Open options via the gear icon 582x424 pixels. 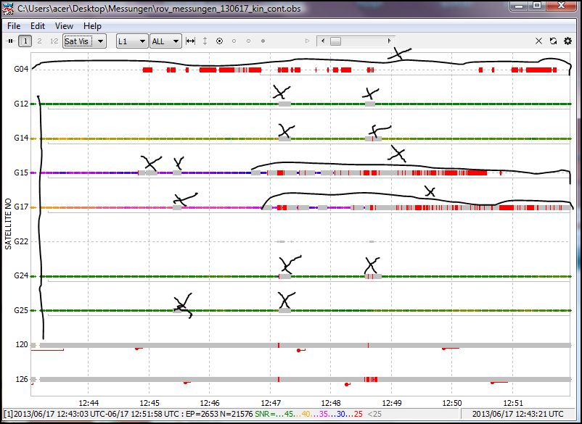(x=567, y=41)
